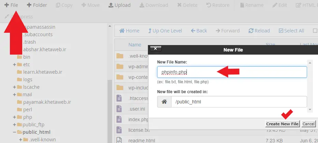The width and height of the screenshot is (318, 143).
Task: Expand the etc folder in tree
Action: [x=14, y=65]
